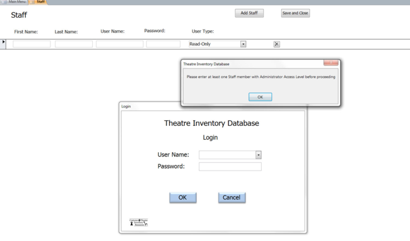The height and width of the screenshot is (241, 410).
Task: Click the login Password field
Action: click(x=230, y=167)
